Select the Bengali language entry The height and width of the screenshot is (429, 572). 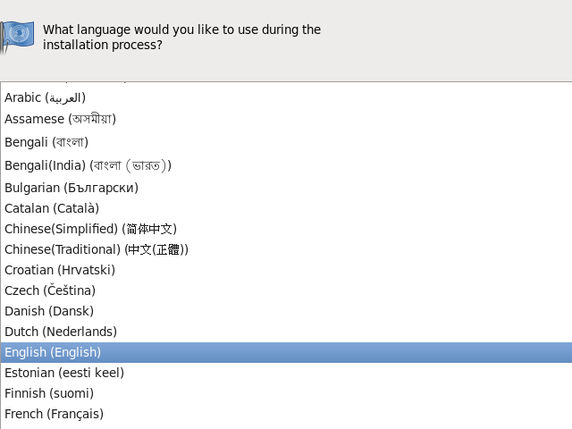46,142
